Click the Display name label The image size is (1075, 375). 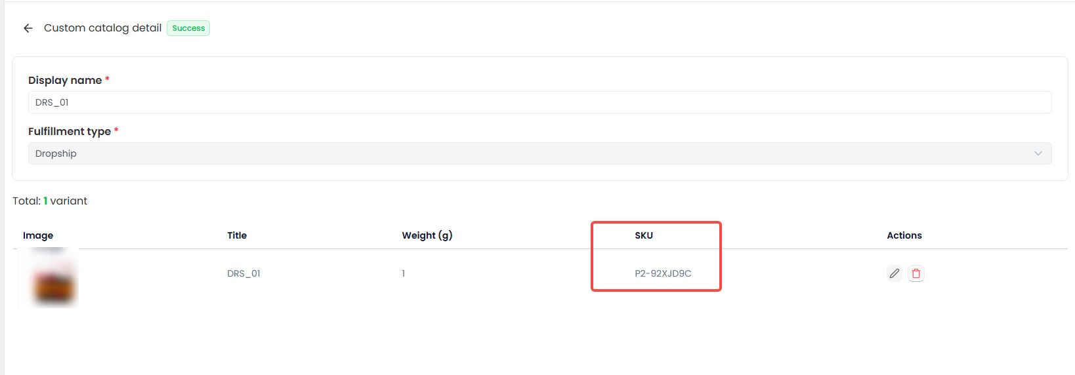(x=65, y=80)
